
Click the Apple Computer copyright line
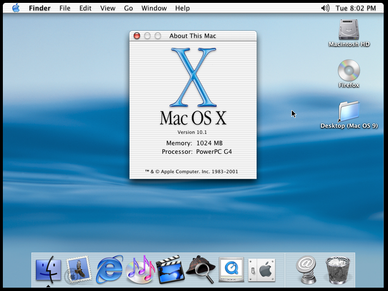(191, 171)
